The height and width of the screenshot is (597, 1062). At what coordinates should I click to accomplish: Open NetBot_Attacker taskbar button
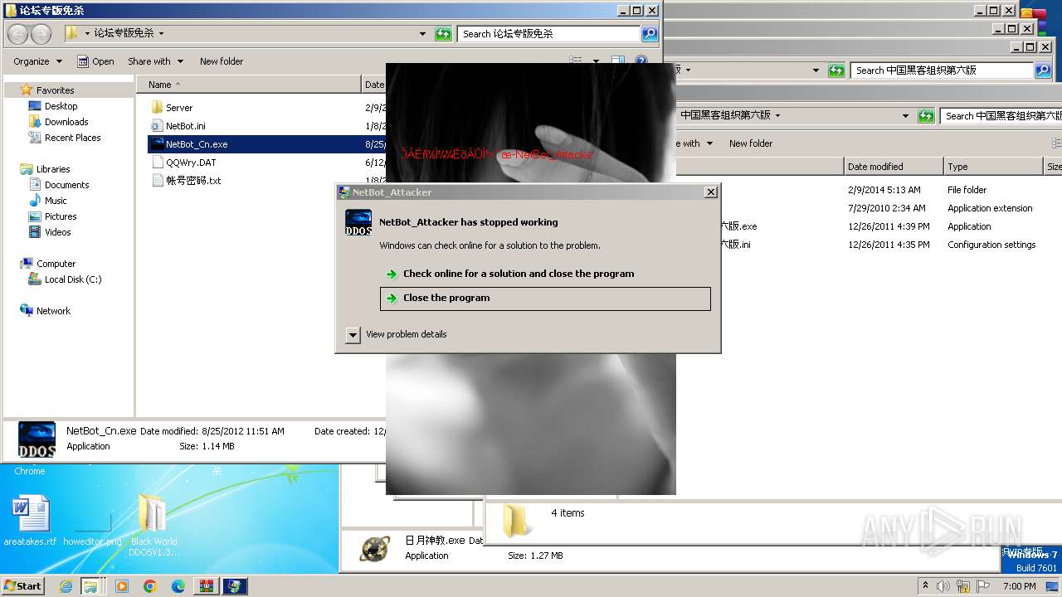click(x=235, y=586)
